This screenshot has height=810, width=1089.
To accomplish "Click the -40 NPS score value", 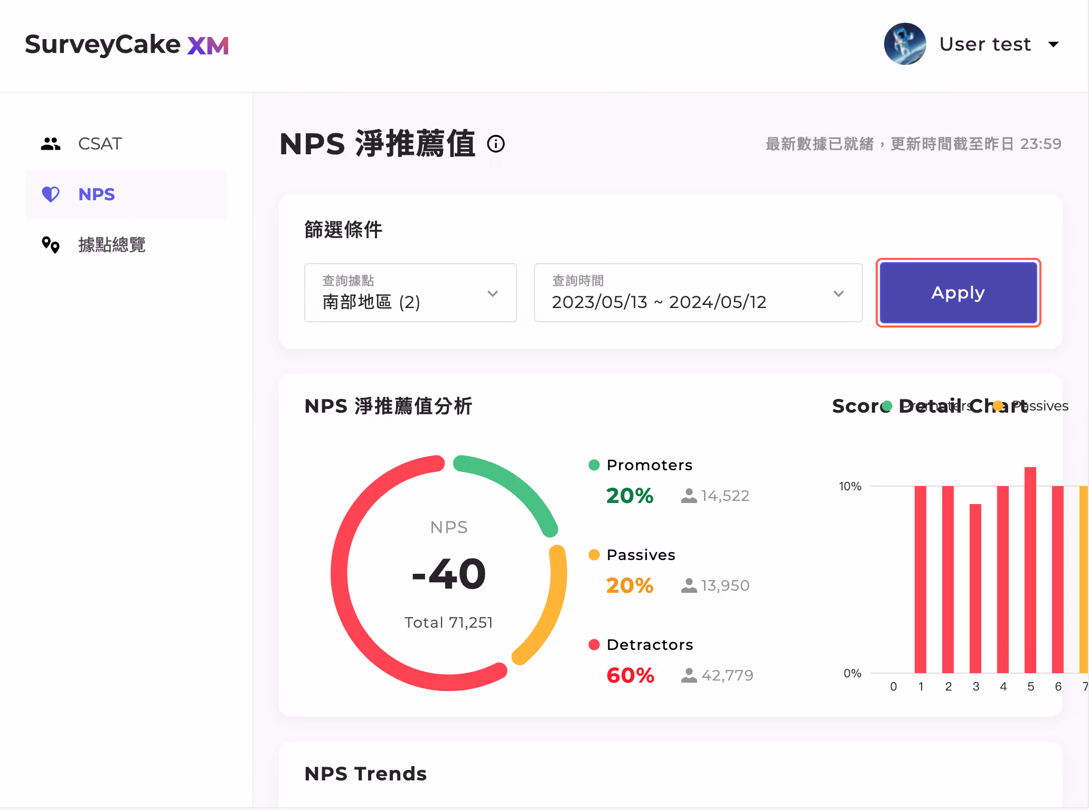I will point(449,574).
